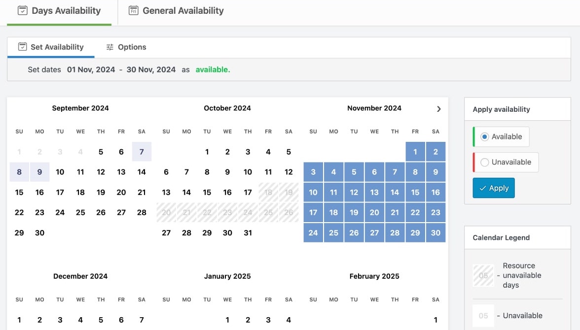
Task: Click striped unavailable date October 22
Action: click(207, 212)
